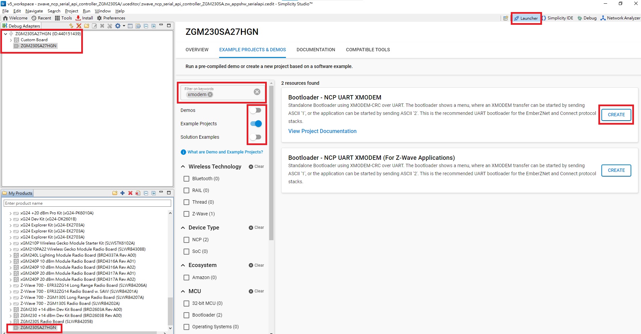Expand all in My Products panel
Viewport: 641px width, 334px height.
click(x=153, y=193)
